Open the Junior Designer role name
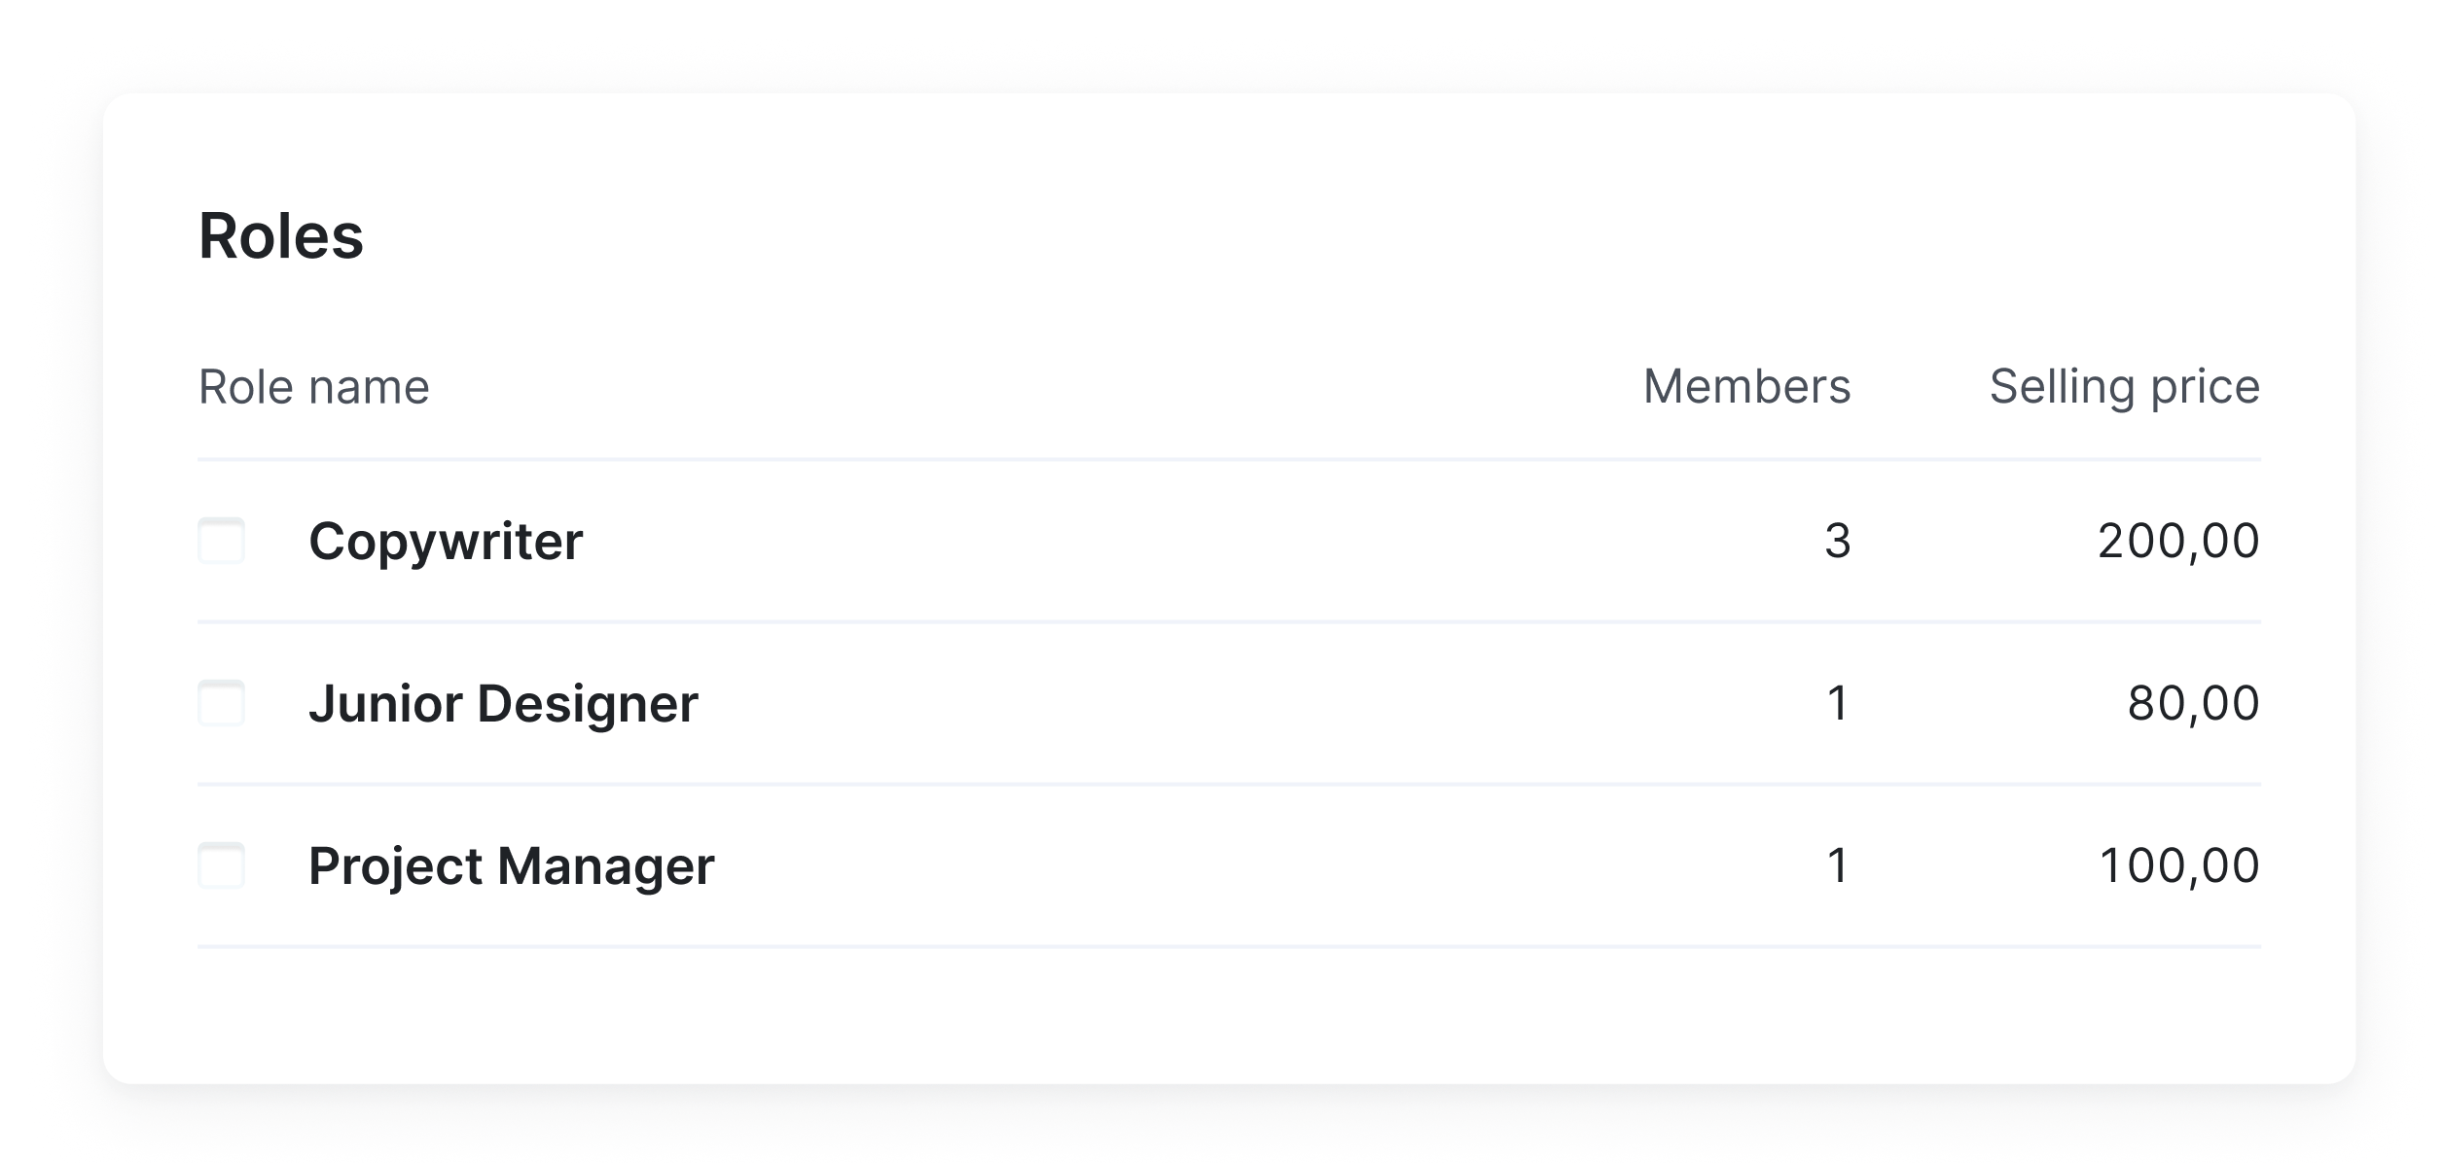 click(x=503, y=703)
